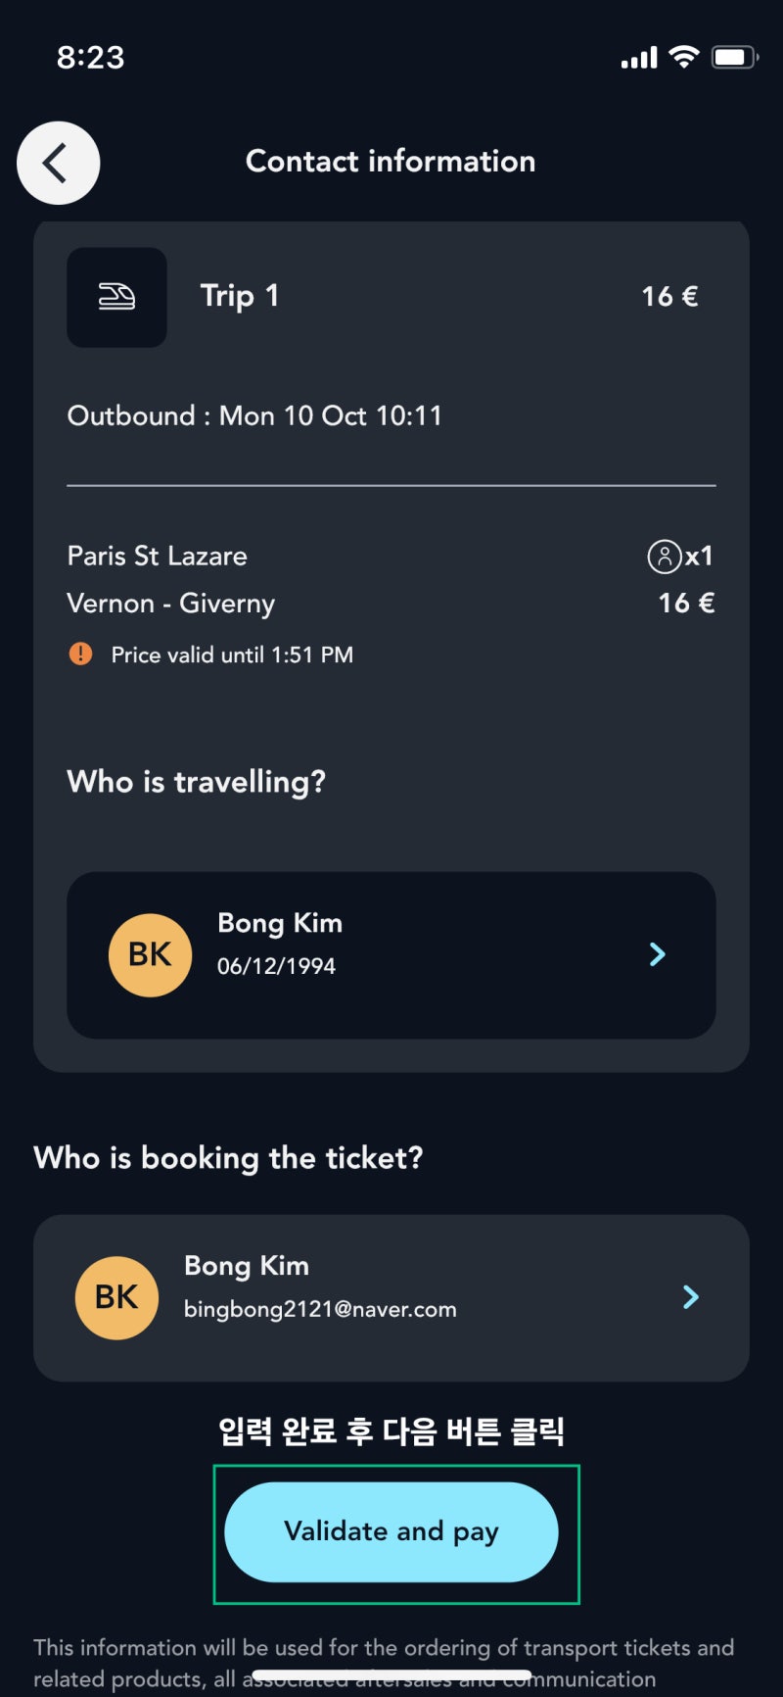The width and height of the screenshot is (783, 1697).
Task: Tap the orange price validity warning icon
Action: 80,654
